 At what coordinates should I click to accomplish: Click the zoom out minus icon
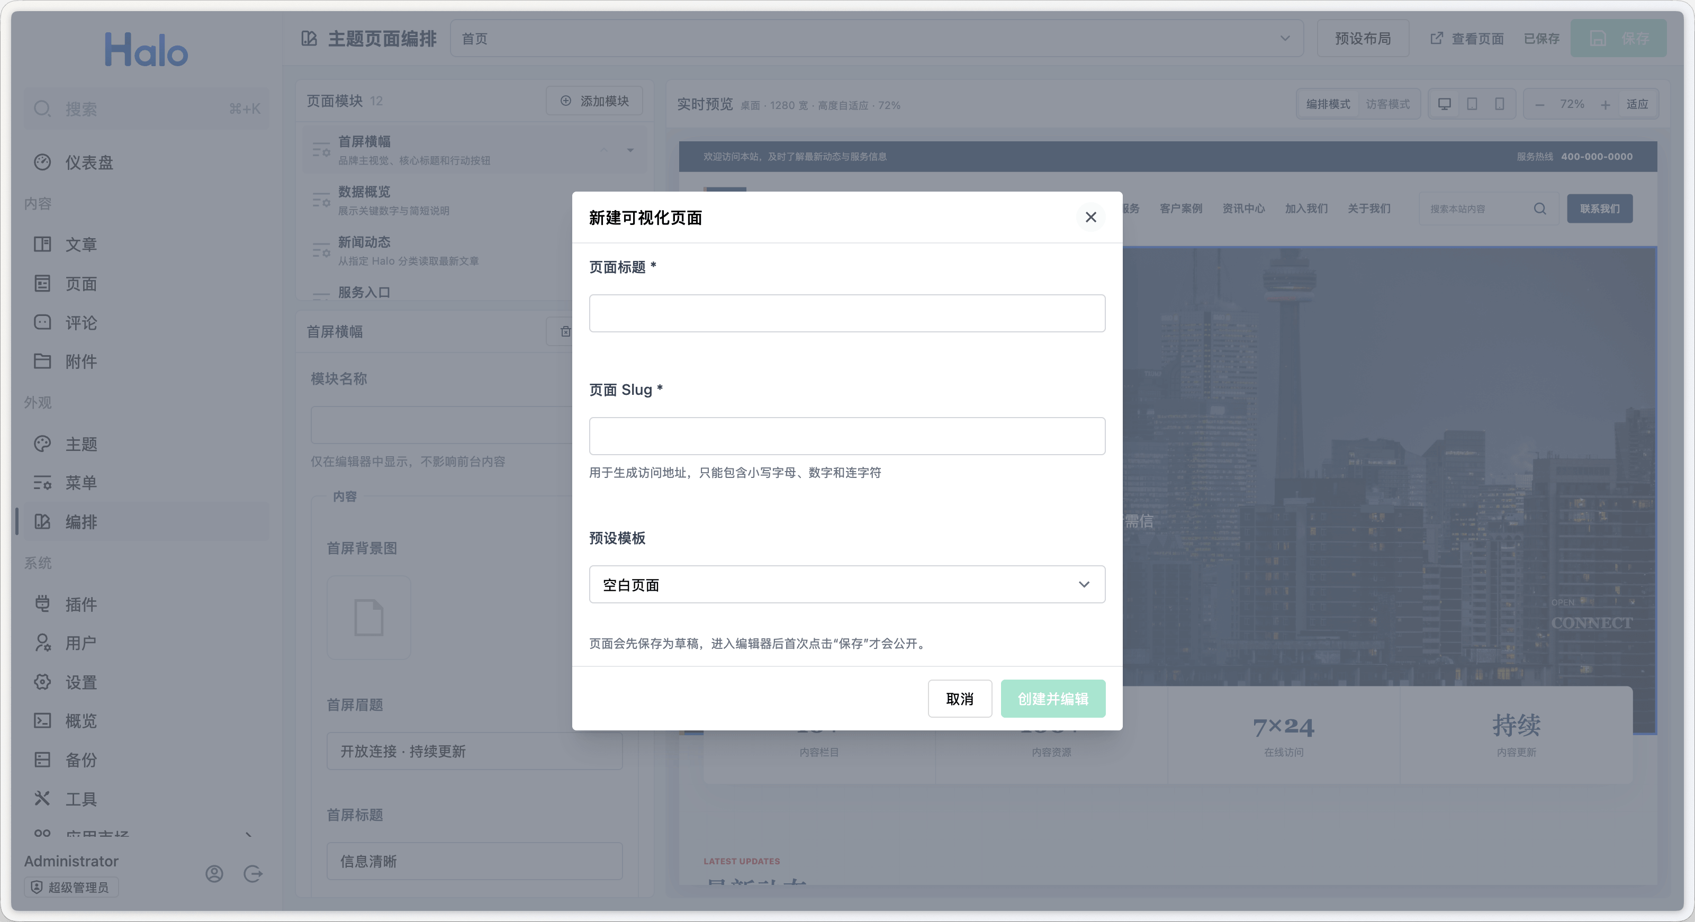(1539, 105)
